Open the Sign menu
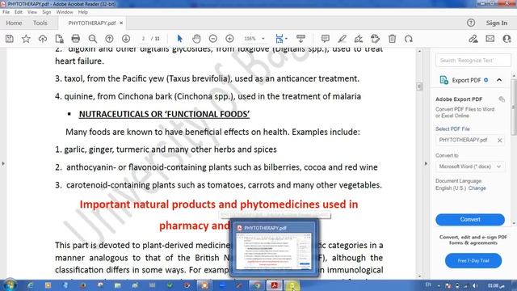 (47, 12)
